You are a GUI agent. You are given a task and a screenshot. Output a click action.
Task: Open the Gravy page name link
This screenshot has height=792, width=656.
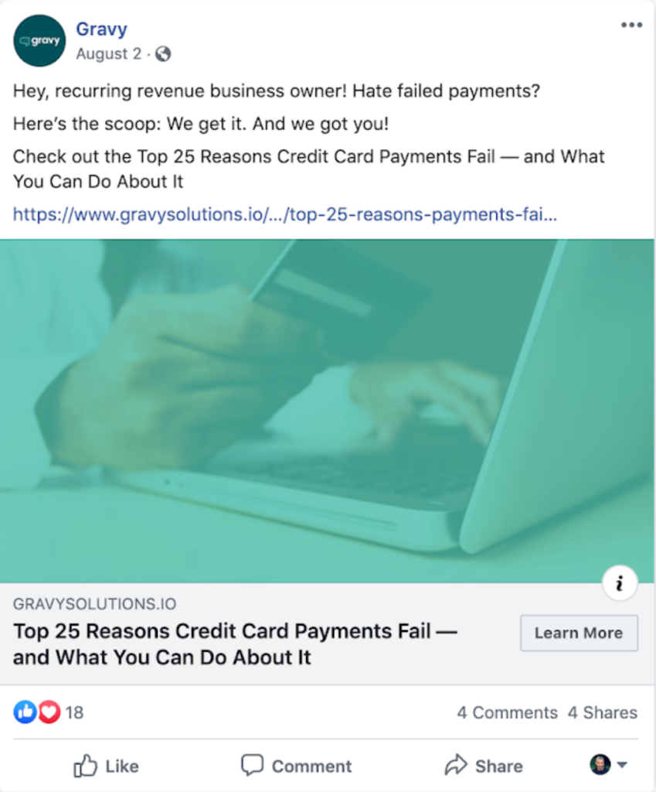coord(101,29)
